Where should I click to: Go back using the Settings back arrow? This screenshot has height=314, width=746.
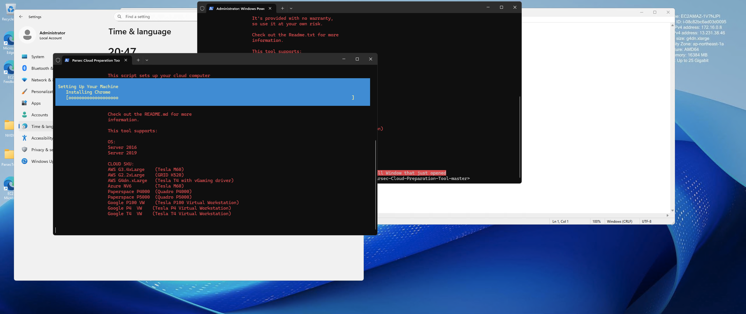point(21,17)
